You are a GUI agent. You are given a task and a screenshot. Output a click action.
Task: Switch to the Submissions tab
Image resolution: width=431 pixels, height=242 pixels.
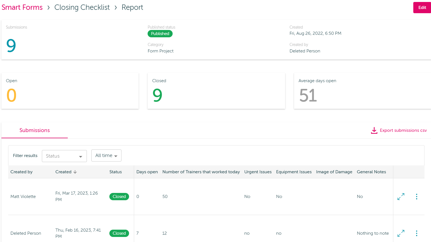point(35,130)
